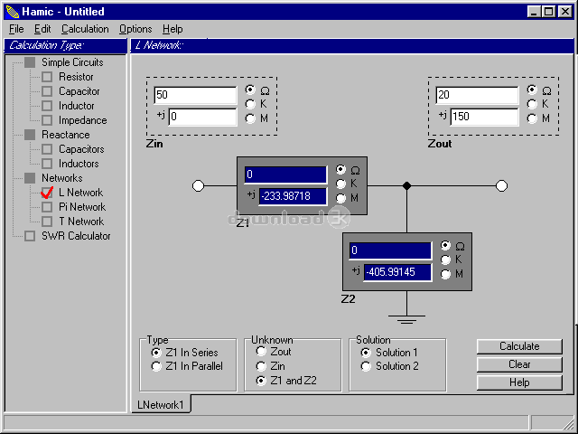Switch to the LNetwork1 tab

[x=161, y=404]
